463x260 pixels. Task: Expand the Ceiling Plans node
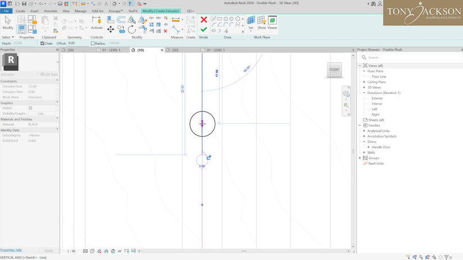coord(364,82)
